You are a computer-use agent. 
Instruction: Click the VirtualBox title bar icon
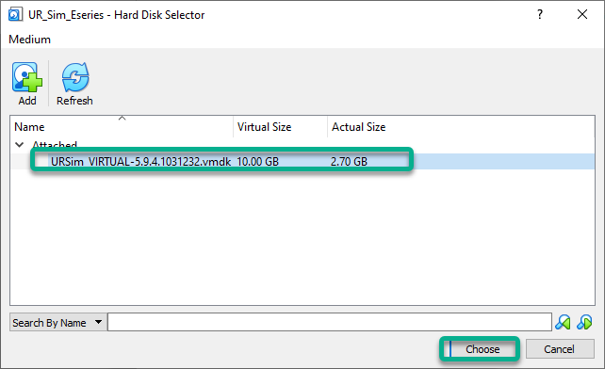(x=15, y=15)
